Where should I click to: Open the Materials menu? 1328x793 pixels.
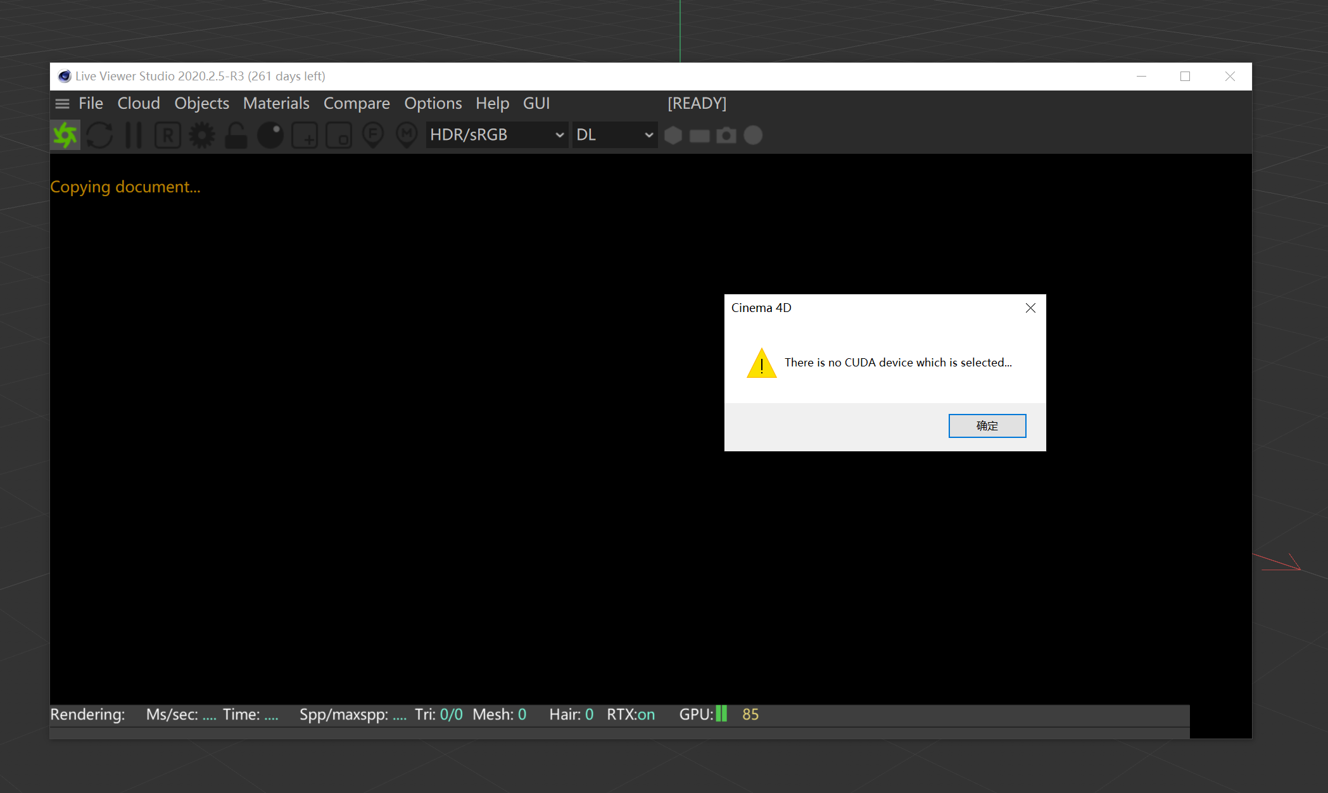point(276,104)
